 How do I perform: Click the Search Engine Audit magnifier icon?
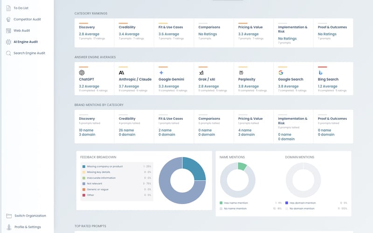tap(8, 53)
